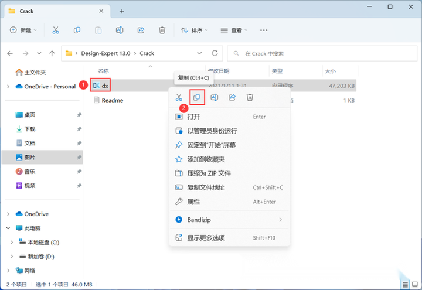Select 属性 in the context menu
The height and width of the screenshot is (290, 422).
click(229, 202)
